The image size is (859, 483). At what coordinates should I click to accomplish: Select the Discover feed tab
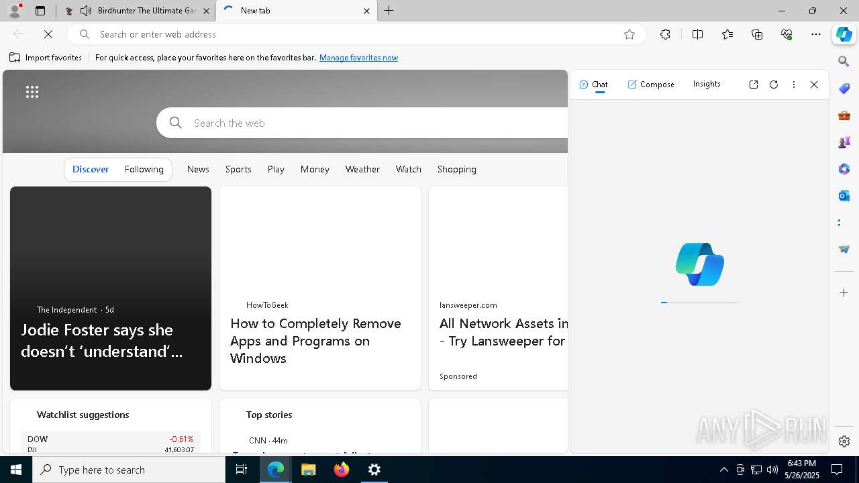tap(91, 169)
